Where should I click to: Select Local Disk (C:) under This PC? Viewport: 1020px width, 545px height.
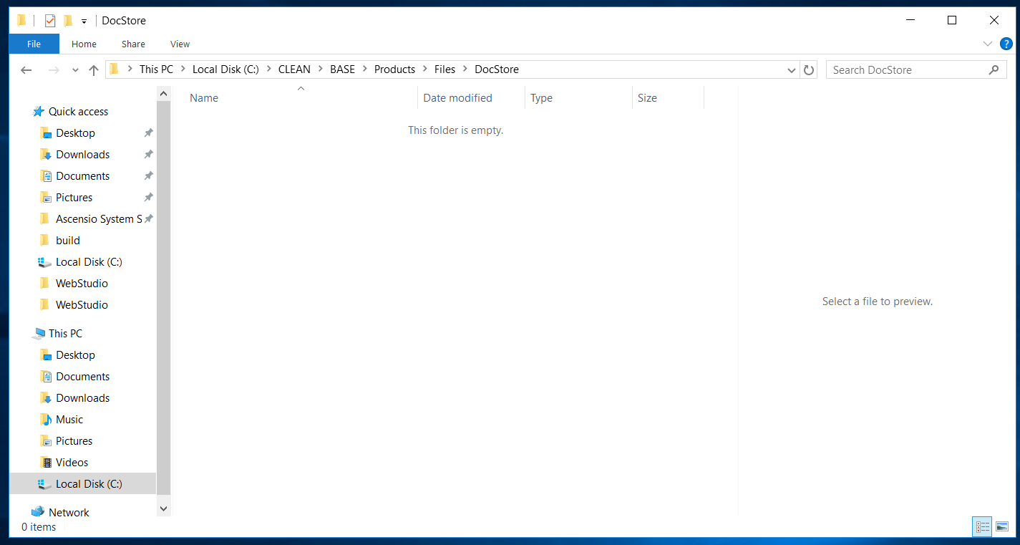[82, 484]
